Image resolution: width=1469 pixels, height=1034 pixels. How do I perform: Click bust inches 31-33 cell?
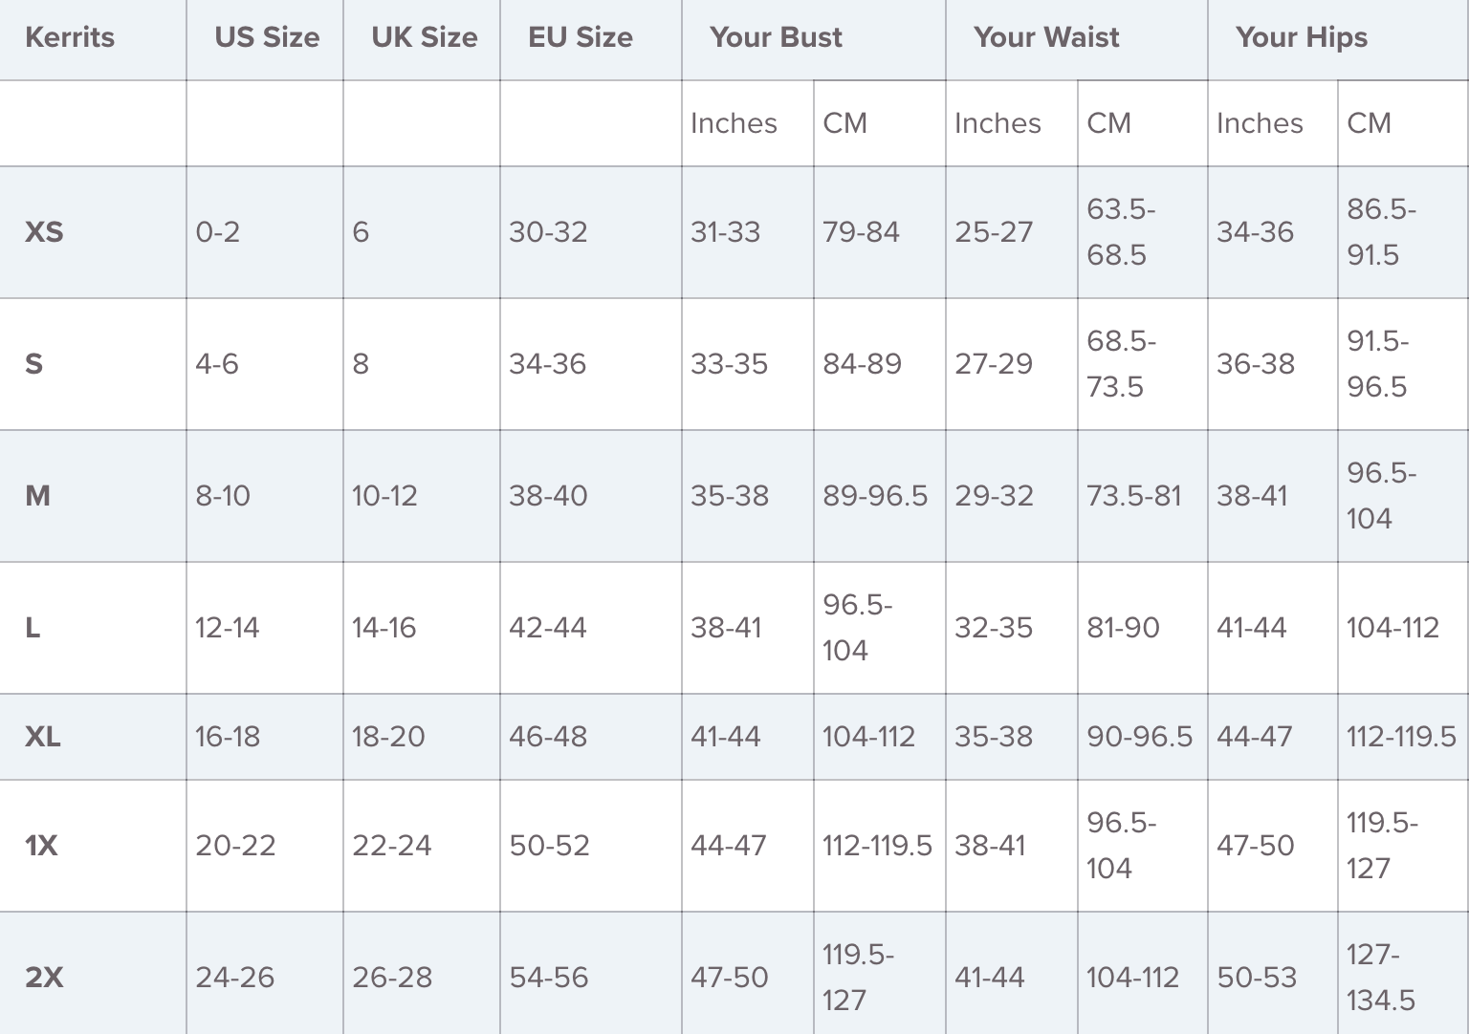725,232
